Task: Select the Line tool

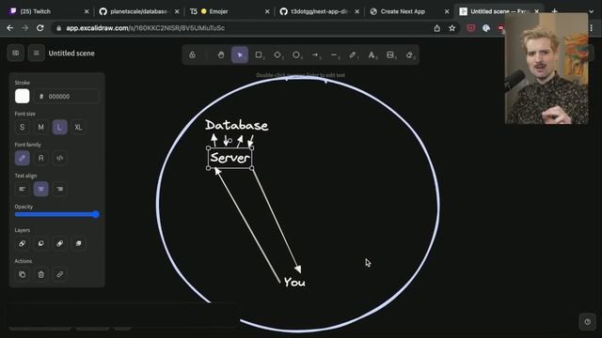Action: click(x=334, y=55)
